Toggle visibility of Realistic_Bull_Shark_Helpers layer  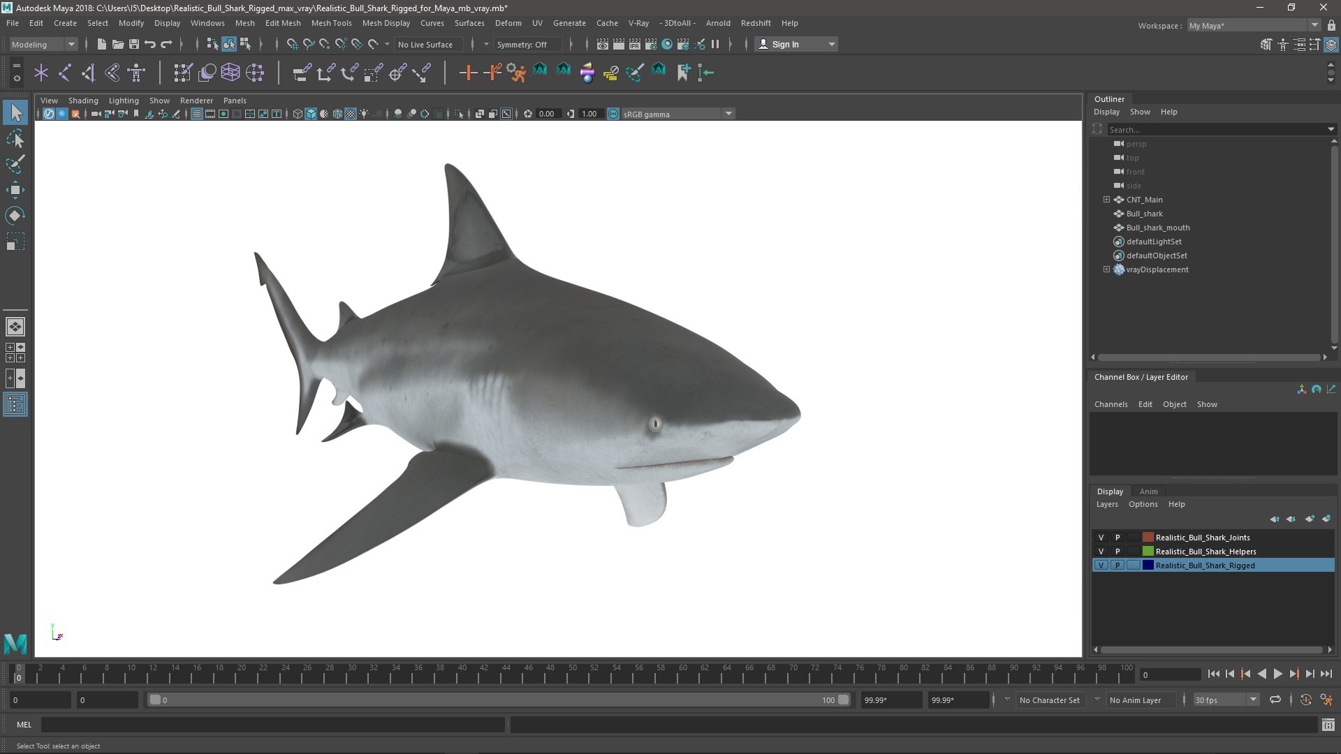coord(1101,552)
